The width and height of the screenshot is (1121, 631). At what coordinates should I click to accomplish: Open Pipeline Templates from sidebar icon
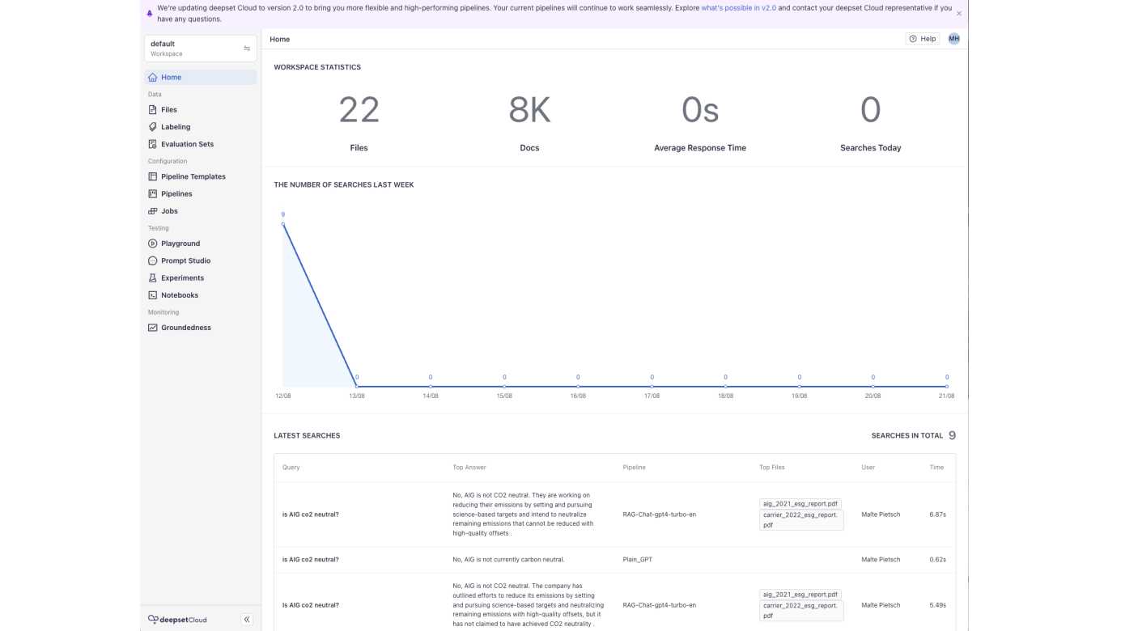click(153, 177)
